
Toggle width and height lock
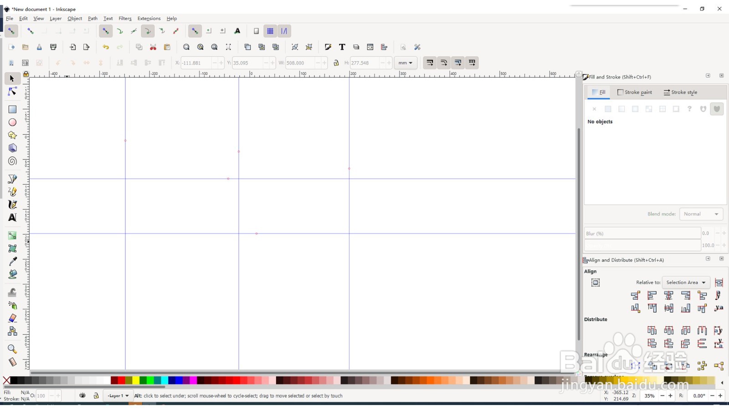tap(336, 63)
